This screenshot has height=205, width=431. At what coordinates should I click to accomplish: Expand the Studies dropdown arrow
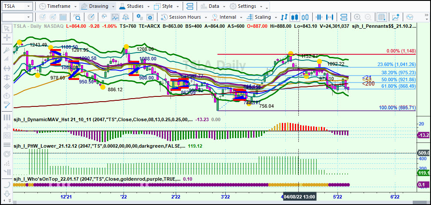pyautogui.click(x=149, y=7)
